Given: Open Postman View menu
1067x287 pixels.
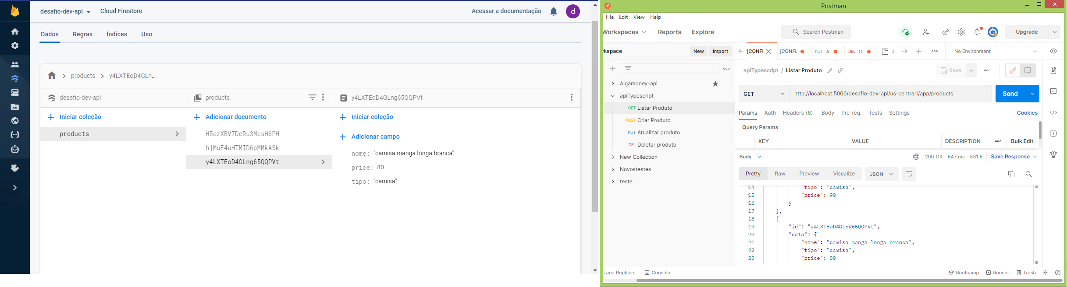Looking at the screenshot, I should (x=639, y=17).
